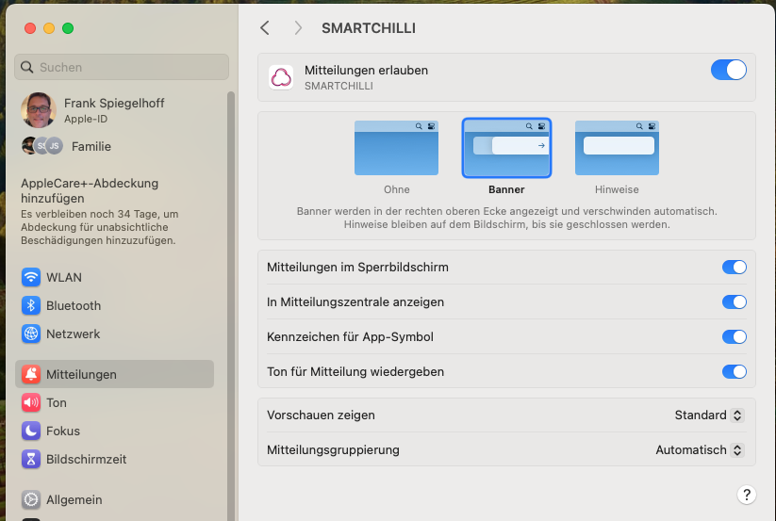The height and width of the screenshot is (521, 776).
Task: Toggle Ton für Mitteilung wiedergeben
Action: click(x=734, y=371)
